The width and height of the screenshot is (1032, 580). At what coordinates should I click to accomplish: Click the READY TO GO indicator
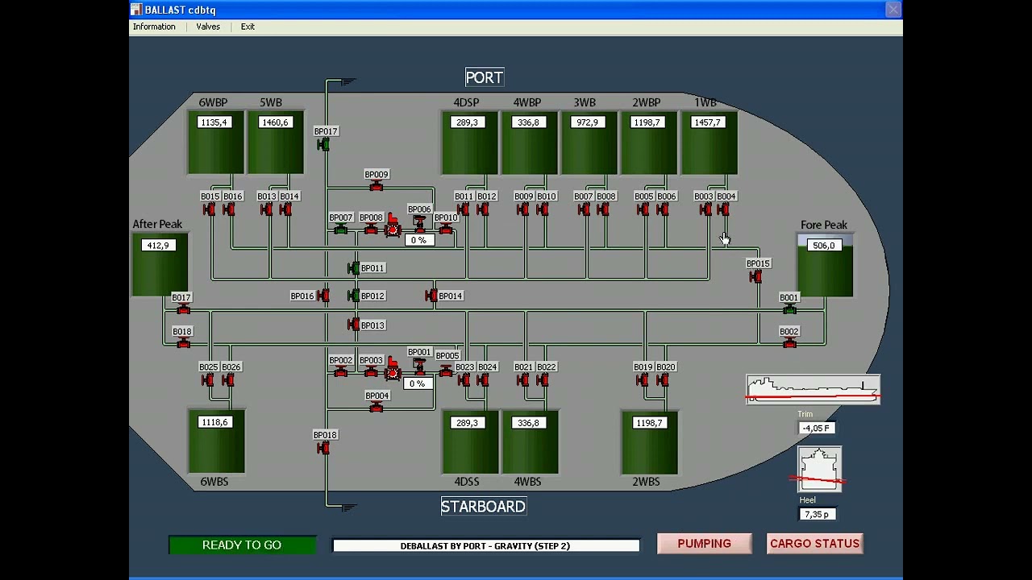pos(242,545)
